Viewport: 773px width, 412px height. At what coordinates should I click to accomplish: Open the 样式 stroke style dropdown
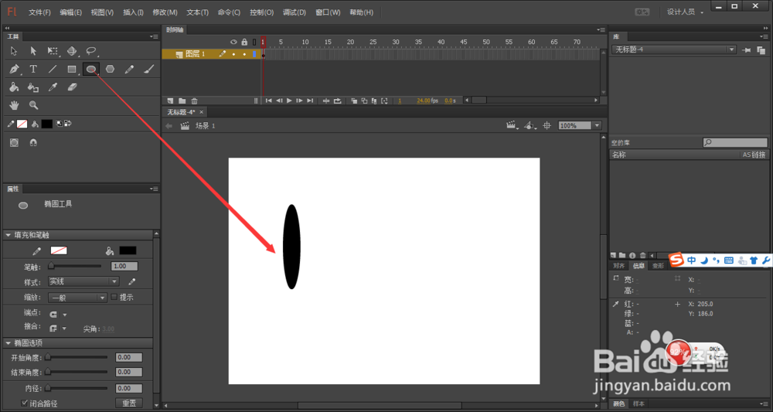point(83,281)
